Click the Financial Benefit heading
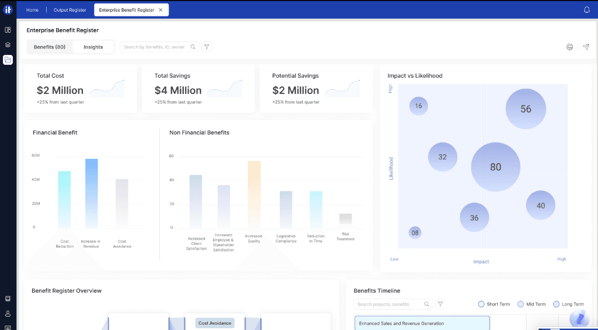 [55, 133]
